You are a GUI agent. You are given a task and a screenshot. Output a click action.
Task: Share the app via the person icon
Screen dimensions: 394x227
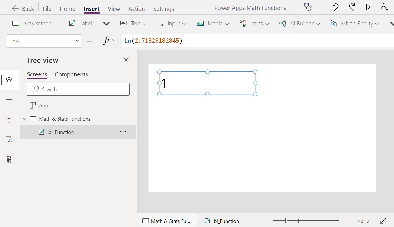(384, 7)
